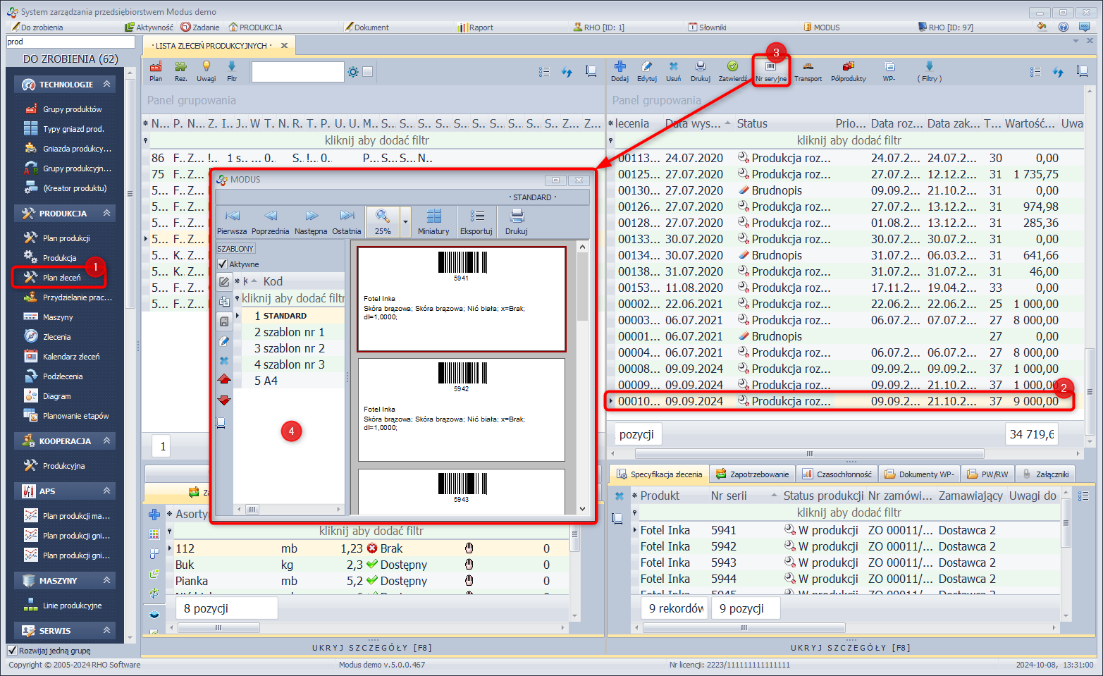Toggle the checkbox beside the gear icon

pyautogui.click(x=367, y=72)
